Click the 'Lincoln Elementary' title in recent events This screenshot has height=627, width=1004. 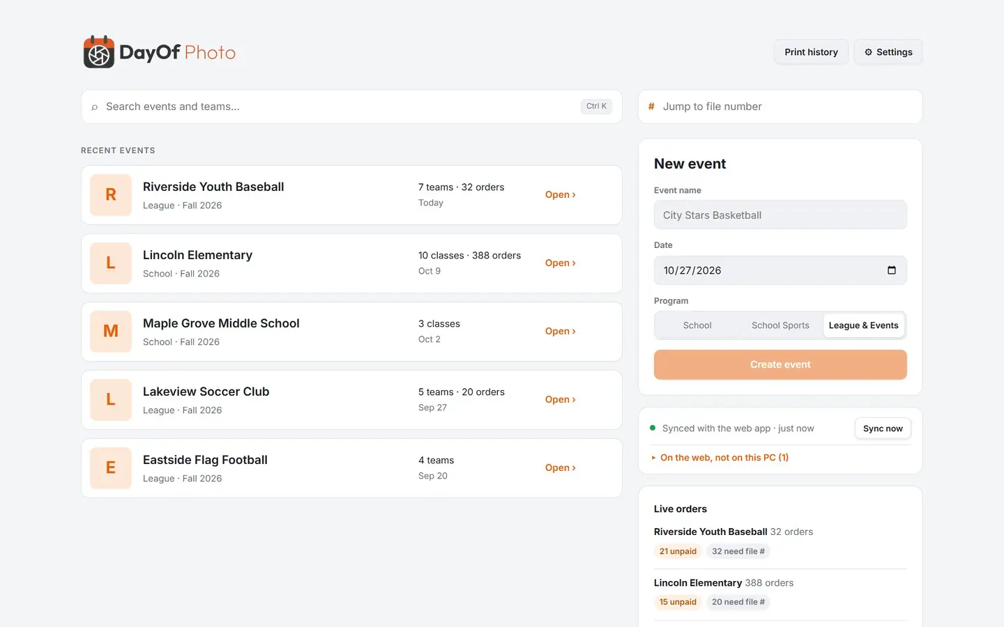(197, 255)
